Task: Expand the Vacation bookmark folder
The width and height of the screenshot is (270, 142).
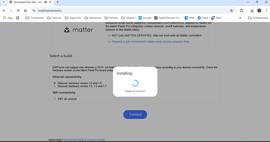Action: 128,18
